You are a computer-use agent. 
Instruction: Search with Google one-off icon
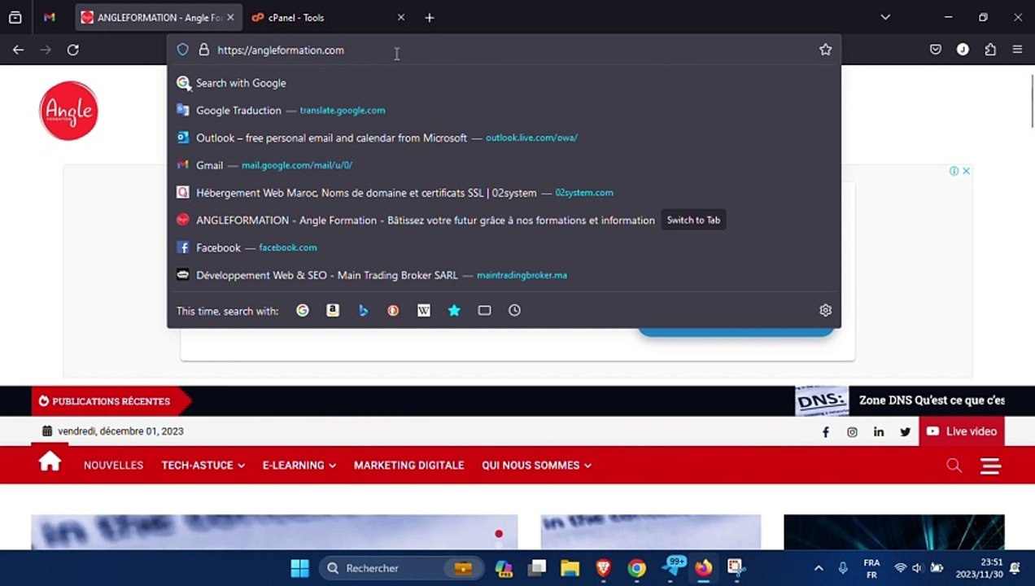303,310
